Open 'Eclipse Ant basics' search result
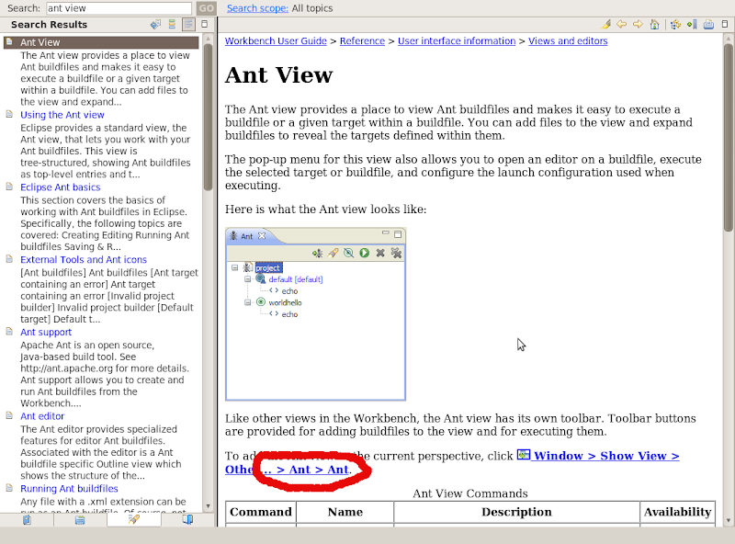Image resolution: width=735 pixels, height=544 pixels. click(60, 187)
